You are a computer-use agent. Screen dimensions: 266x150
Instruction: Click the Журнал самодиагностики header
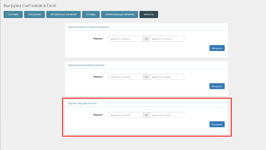point(82,103)
